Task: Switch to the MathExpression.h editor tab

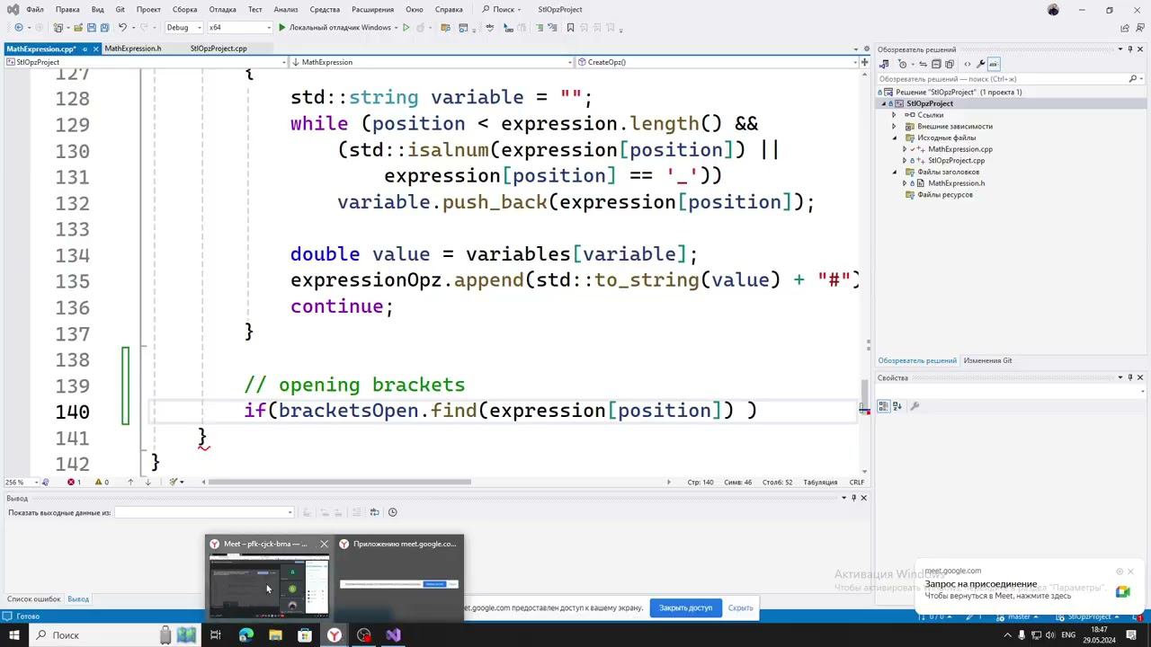Action: 133,49
